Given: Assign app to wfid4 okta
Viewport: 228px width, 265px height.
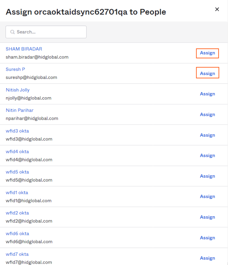Looking at the screenshot, I should [x=207, y=156].
